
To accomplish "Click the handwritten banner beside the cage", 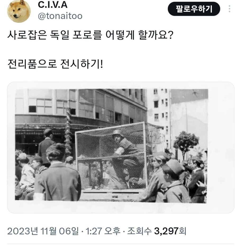I will pyautogui.click(x=156, y=136).
